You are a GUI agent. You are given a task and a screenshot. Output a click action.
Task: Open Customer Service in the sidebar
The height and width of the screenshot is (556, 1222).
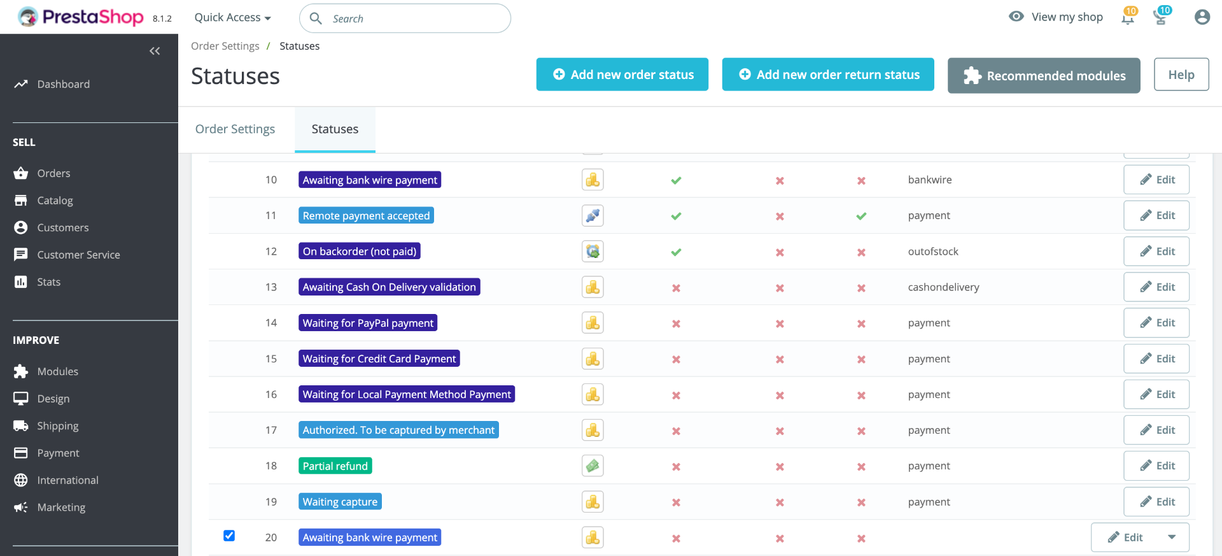[x=78, y=255]
